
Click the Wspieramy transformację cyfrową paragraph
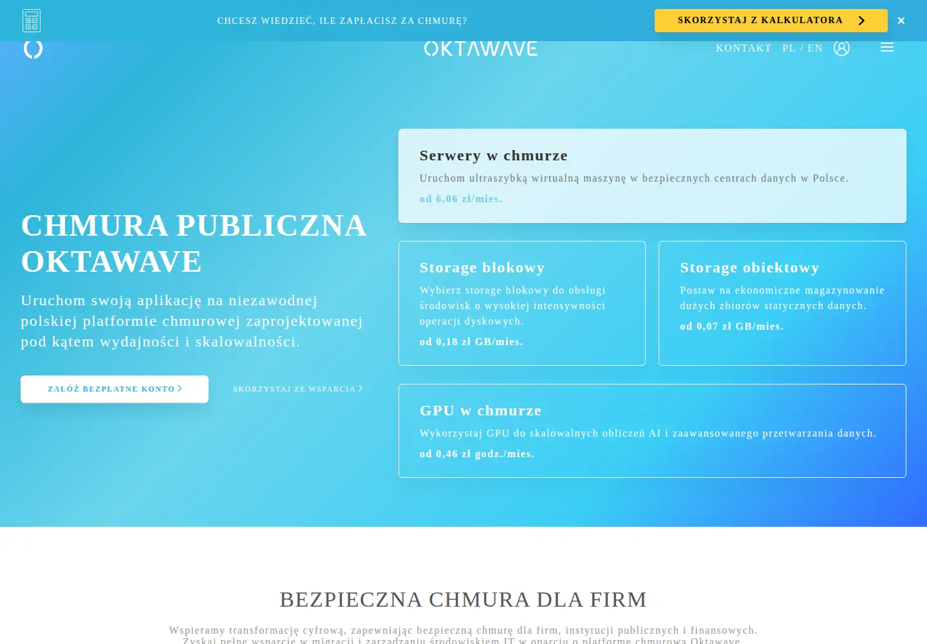(464, 635)
